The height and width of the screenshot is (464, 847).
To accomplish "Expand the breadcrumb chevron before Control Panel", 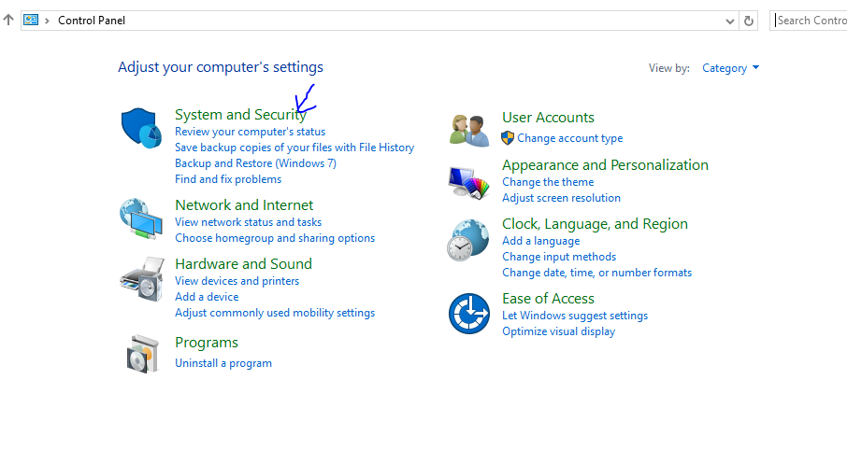I will [x=47, y=21].
